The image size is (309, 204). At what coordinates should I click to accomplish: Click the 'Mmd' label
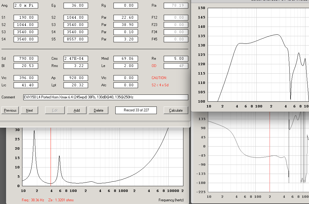(x=105, y=59)
